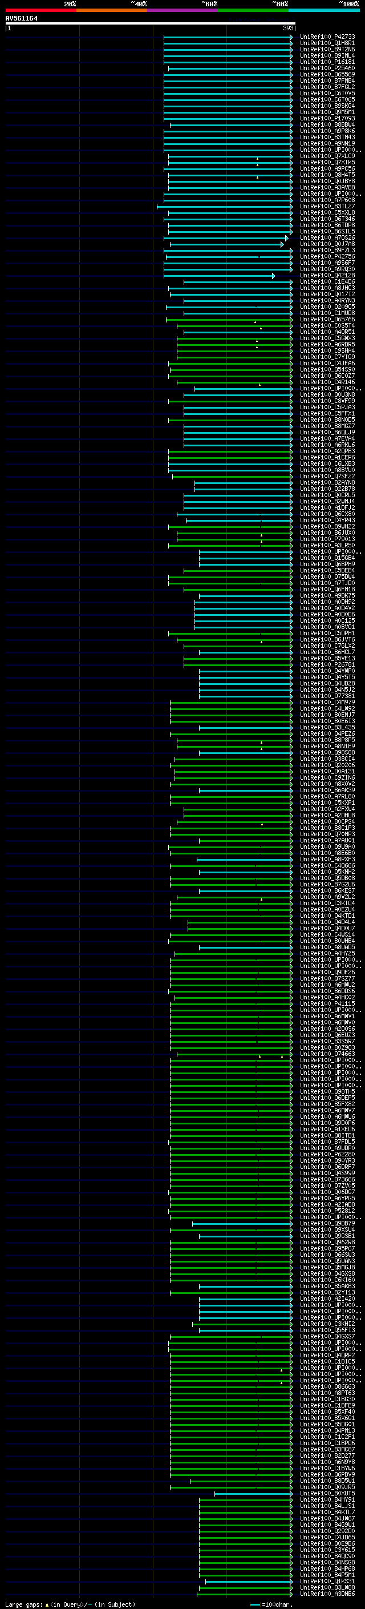Click the =100char. scale legend
Image resolution: width=365 pixels, height=1609 pixels.
(x=272, y=1604)
